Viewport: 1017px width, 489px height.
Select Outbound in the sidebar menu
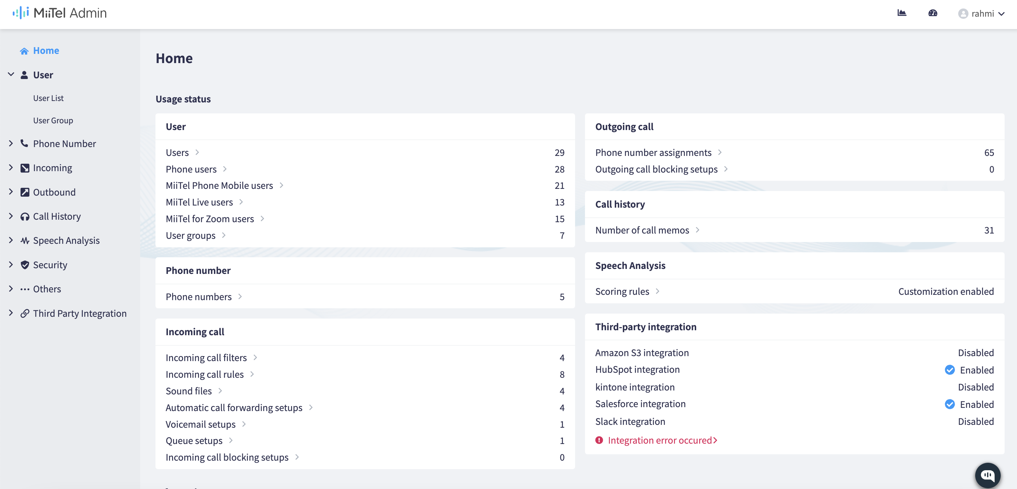tap(54, 192)
